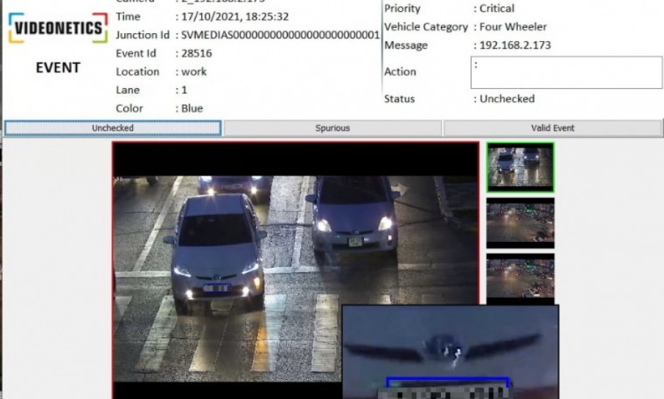Click the Junction Id value text
Image resolution: width=664 pixels, height=399 pixels.
click(x=280, y=35)
